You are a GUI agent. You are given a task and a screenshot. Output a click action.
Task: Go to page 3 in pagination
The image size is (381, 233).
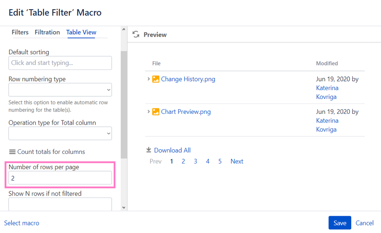click(x=195, y=162)
